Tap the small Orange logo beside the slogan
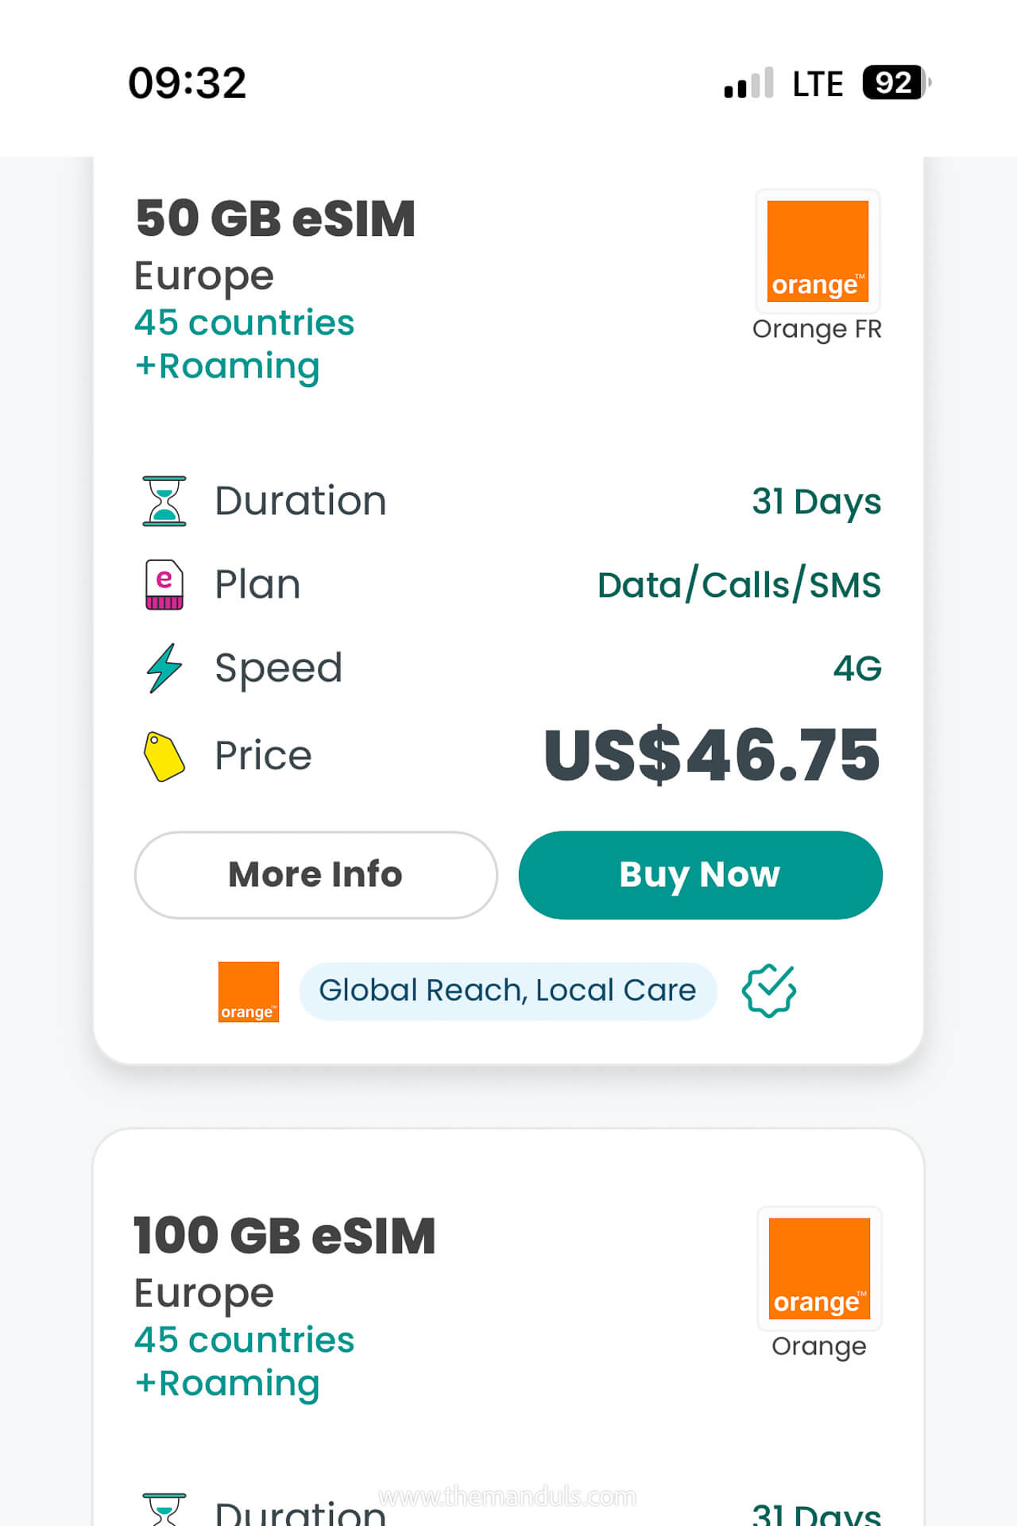The image size is (1017, 1526). pyautogui.click(x=249, y=991)
